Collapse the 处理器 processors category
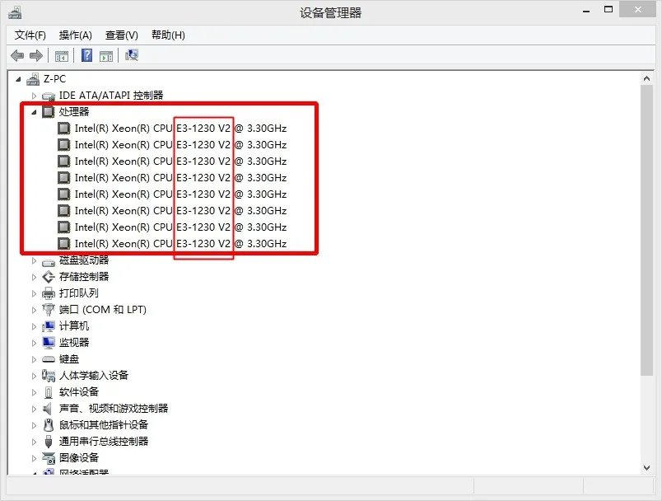 (x=34, y=112)
